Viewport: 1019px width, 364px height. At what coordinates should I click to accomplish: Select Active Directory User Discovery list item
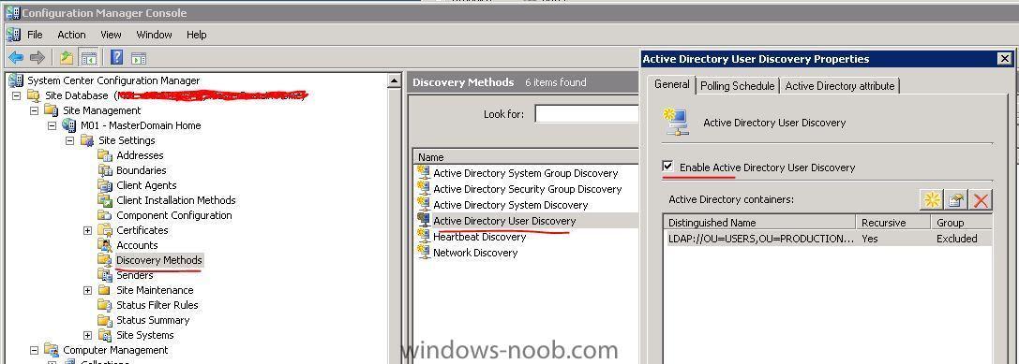pos(504,221)
